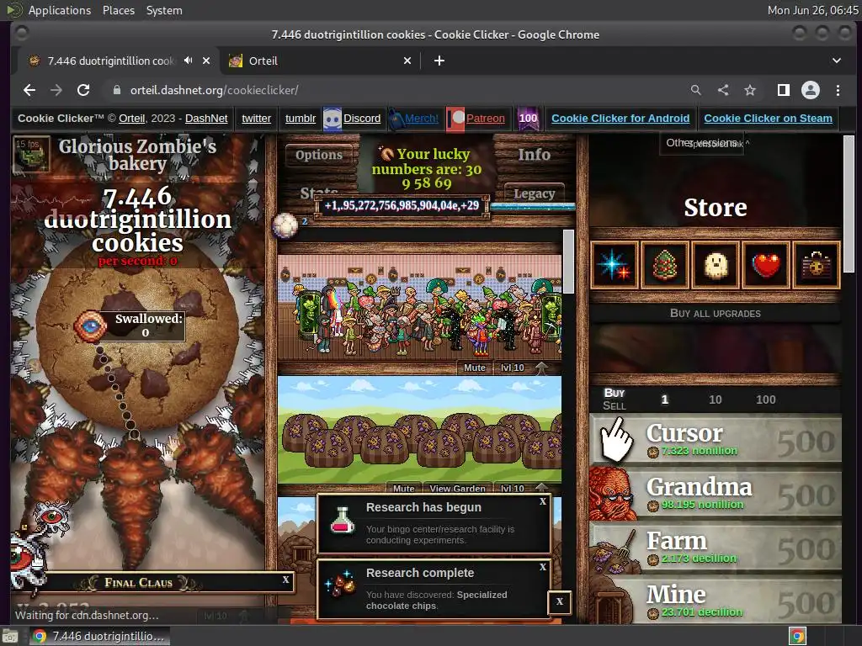The height and width of the screenshot is (646, 862).
Task: Open the Options menu
Action: pos(319,155)
